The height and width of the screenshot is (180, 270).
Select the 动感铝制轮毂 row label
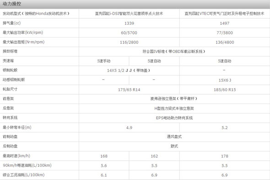(x=14, y=80)
